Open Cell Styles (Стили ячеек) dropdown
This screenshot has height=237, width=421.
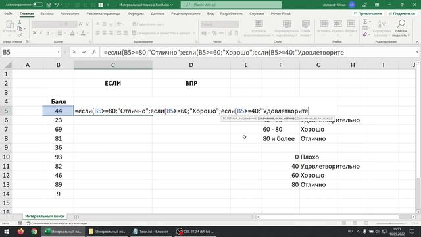[x=305, y=28]
